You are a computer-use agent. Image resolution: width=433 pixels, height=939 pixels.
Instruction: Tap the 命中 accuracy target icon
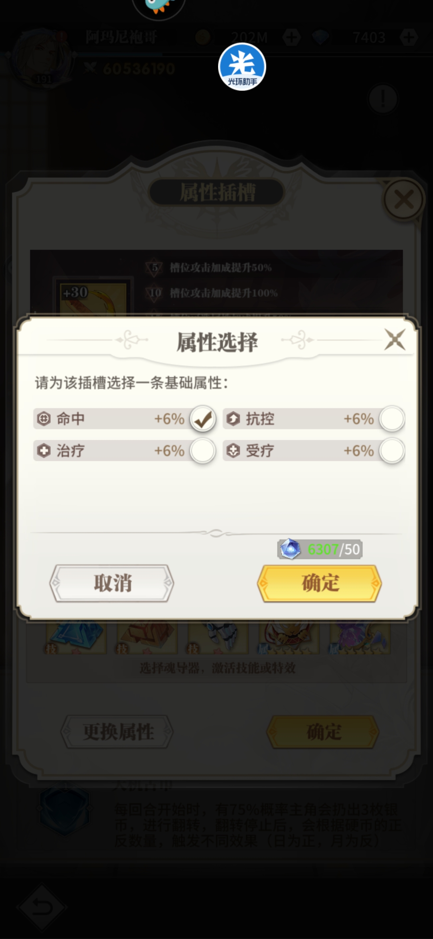point(44,419)
